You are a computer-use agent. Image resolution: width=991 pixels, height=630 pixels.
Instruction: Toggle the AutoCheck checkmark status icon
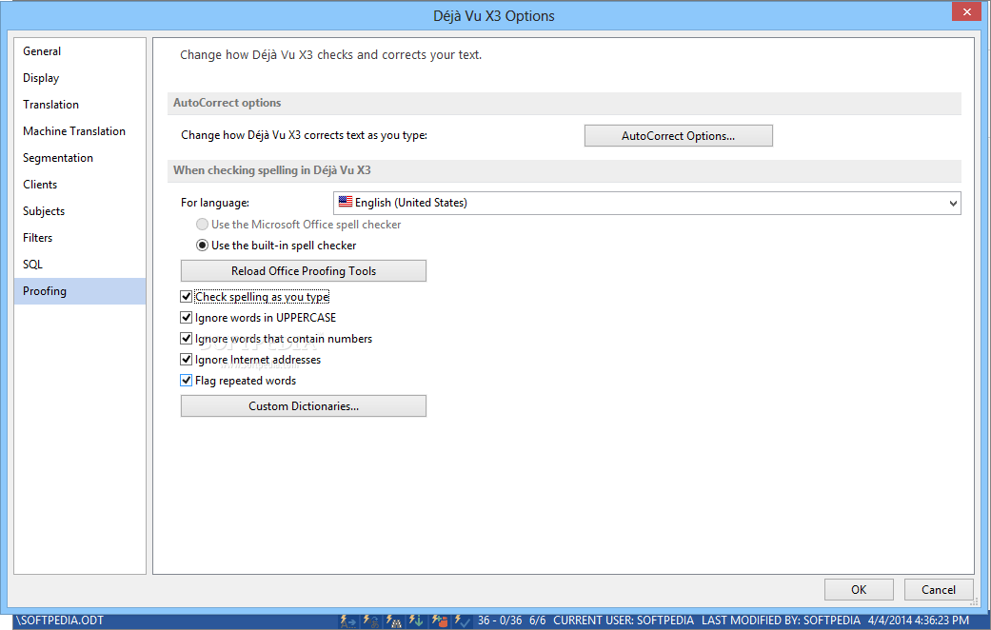tap(462, 621)
